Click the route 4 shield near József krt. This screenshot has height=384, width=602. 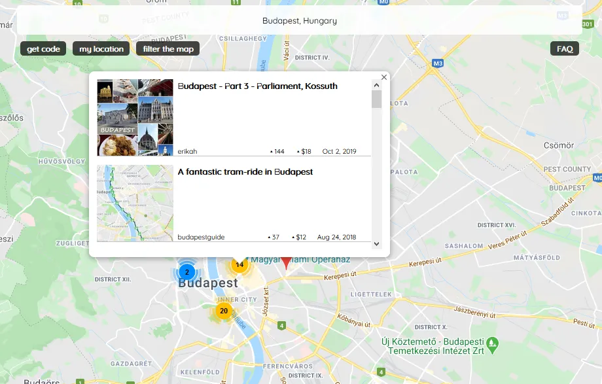pos(282,326)
